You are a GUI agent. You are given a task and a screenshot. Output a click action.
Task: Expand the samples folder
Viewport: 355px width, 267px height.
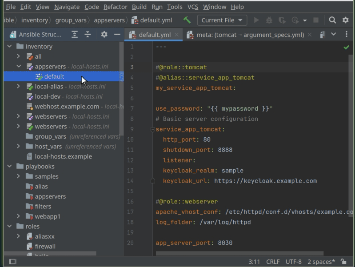click(x=19, y=176)
